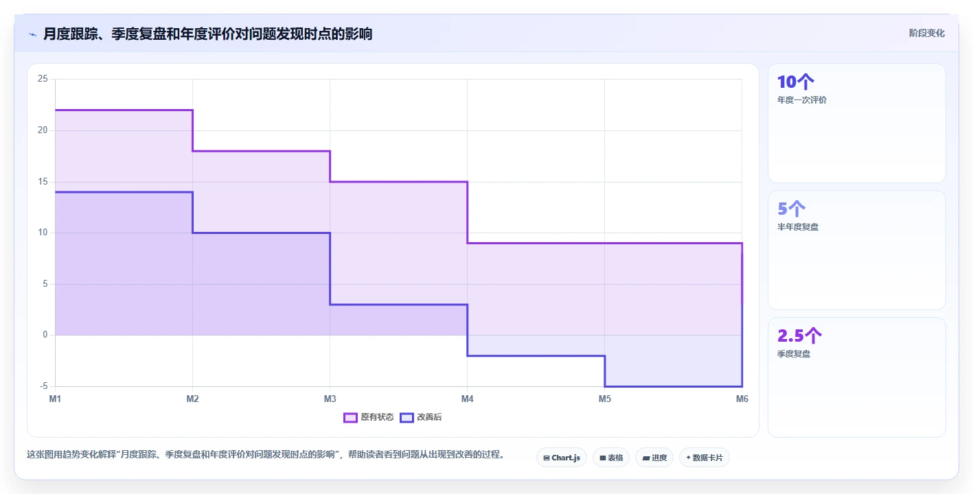Click the M2 x-axis label
Screen dimensions: 973x494
(x=192, y=399)
